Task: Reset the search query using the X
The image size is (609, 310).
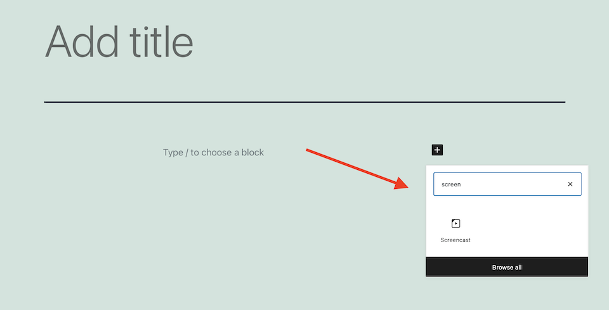Action: pyautogui.click(x=570, y=184)
